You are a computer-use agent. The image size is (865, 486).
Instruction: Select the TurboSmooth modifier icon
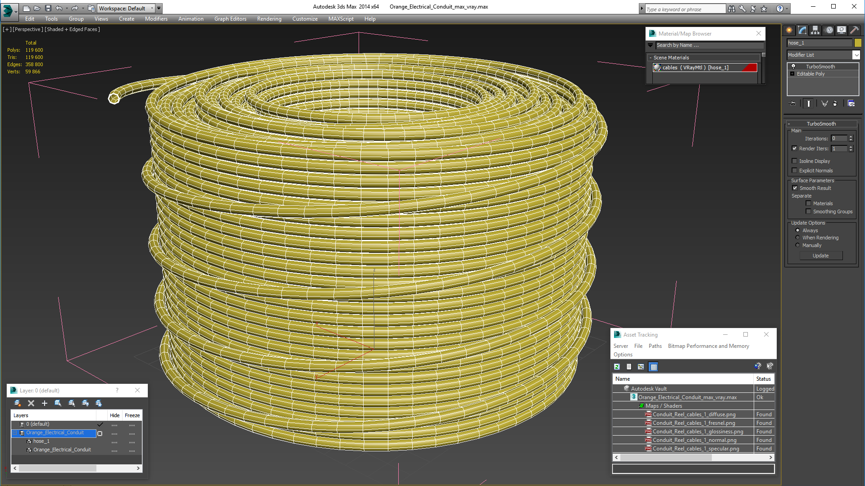point(793,67)
